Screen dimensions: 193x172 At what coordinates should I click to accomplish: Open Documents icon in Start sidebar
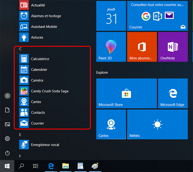[7, 110]
